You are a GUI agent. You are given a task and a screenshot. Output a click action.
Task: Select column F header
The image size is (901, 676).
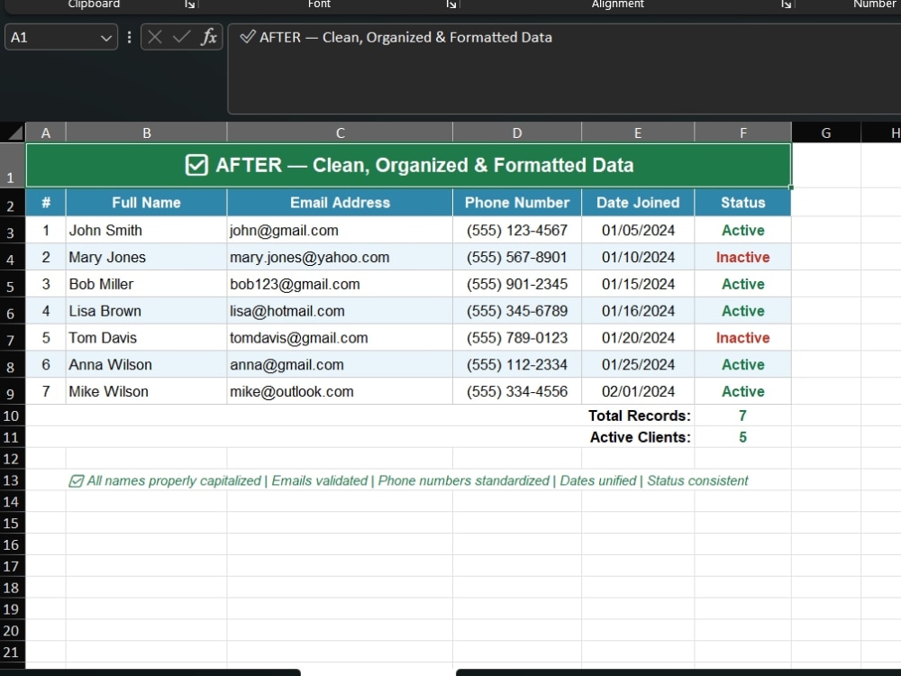tap(743, 132)
